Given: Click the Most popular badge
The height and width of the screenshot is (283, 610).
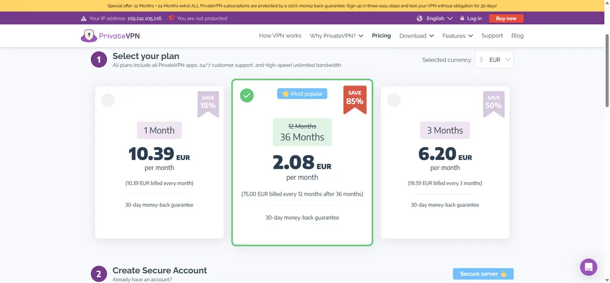Looking at the screenshot, I should click(302, 94).
